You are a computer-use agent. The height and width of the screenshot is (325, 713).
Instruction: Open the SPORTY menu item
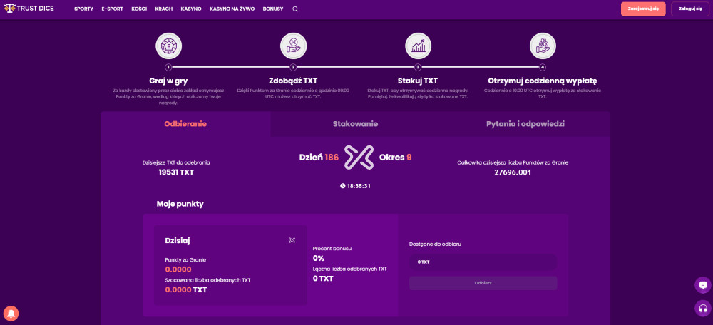(x=83, y=9)
